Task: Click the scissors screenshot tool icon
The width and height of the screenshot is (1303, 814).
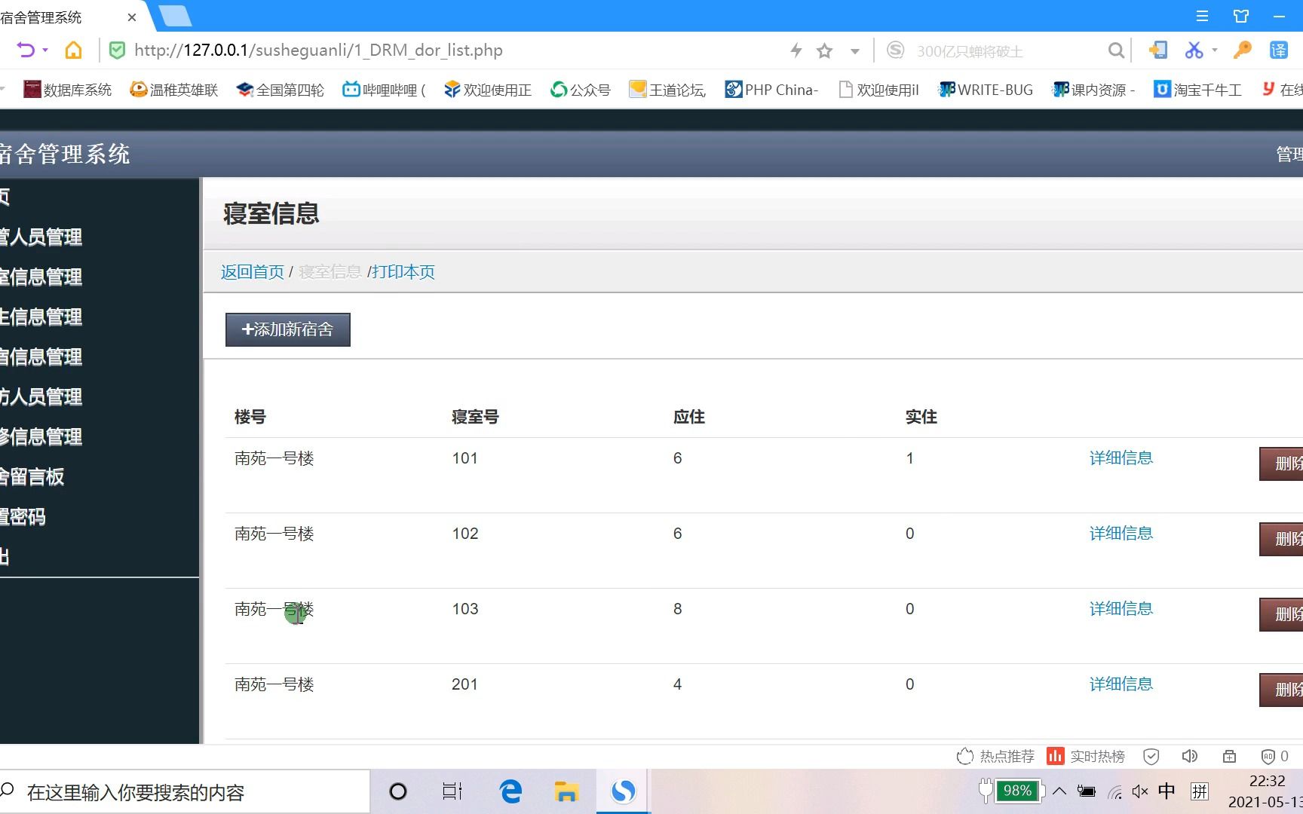Action: click(1194, 50)
